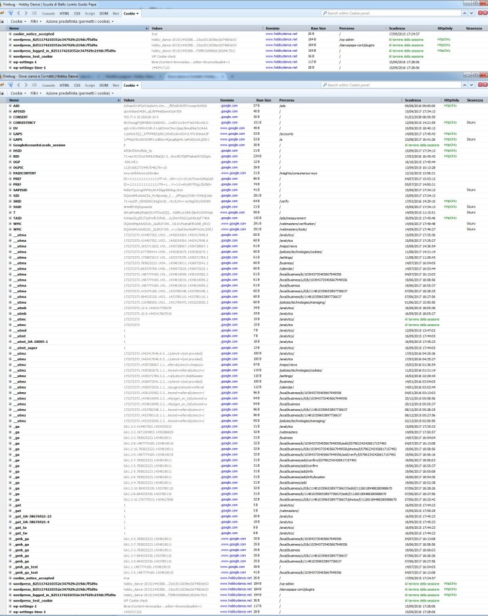Open the Cookie dropdown menu in the Scuola di Ballo window

18,22
